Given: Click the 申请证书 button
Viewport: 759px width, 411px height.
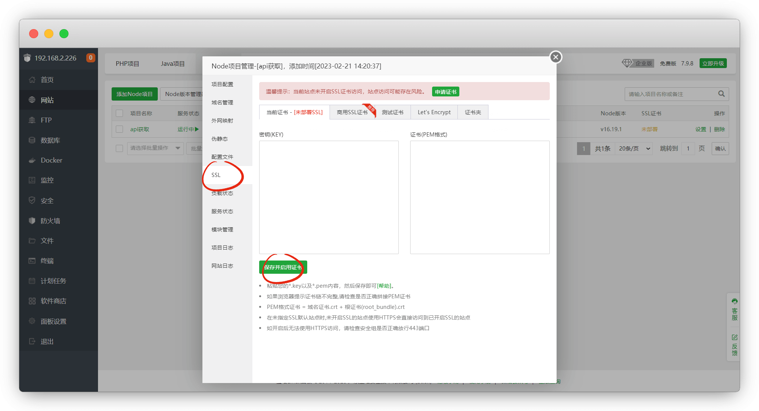Looking at the screenshot, I should pos(445,92).
